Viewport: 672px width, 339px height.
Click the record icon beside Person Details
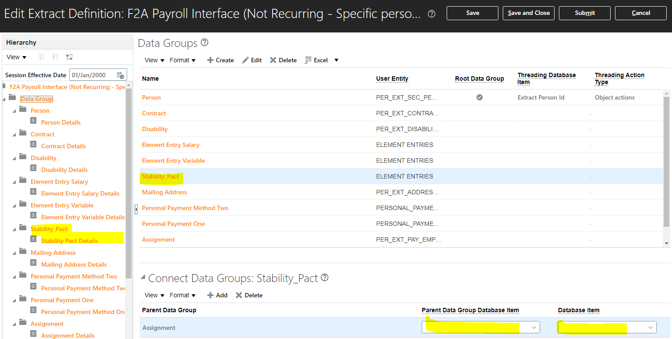point(34,120)
